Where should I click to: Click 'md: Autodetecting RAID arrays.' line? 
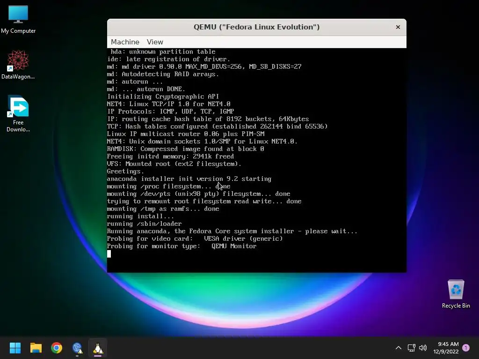click(163, 74)
